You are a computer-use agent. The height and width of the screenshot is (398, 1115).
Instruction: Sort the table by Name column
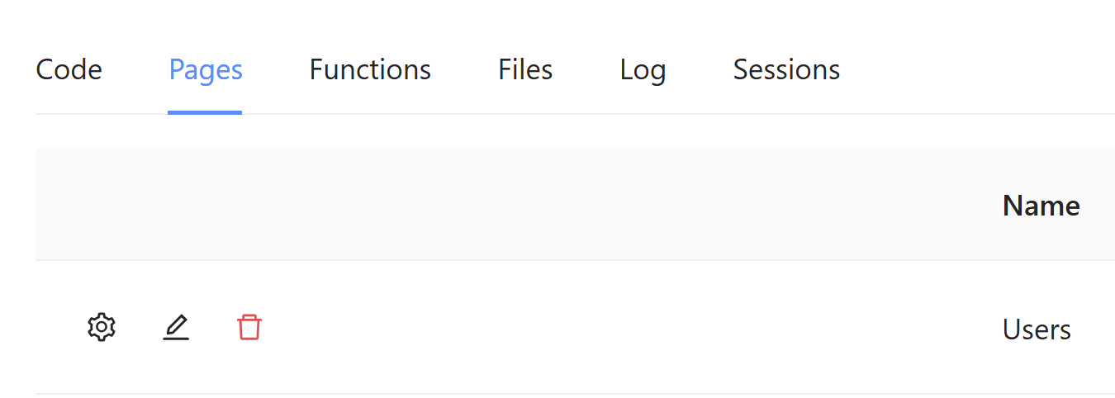1041,206
